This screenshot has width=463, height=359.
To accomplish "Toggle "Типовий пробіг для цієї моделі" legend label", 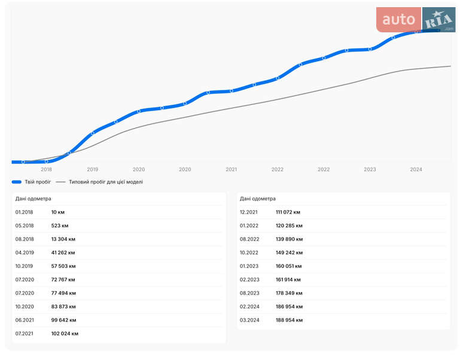I will (106, 182).
